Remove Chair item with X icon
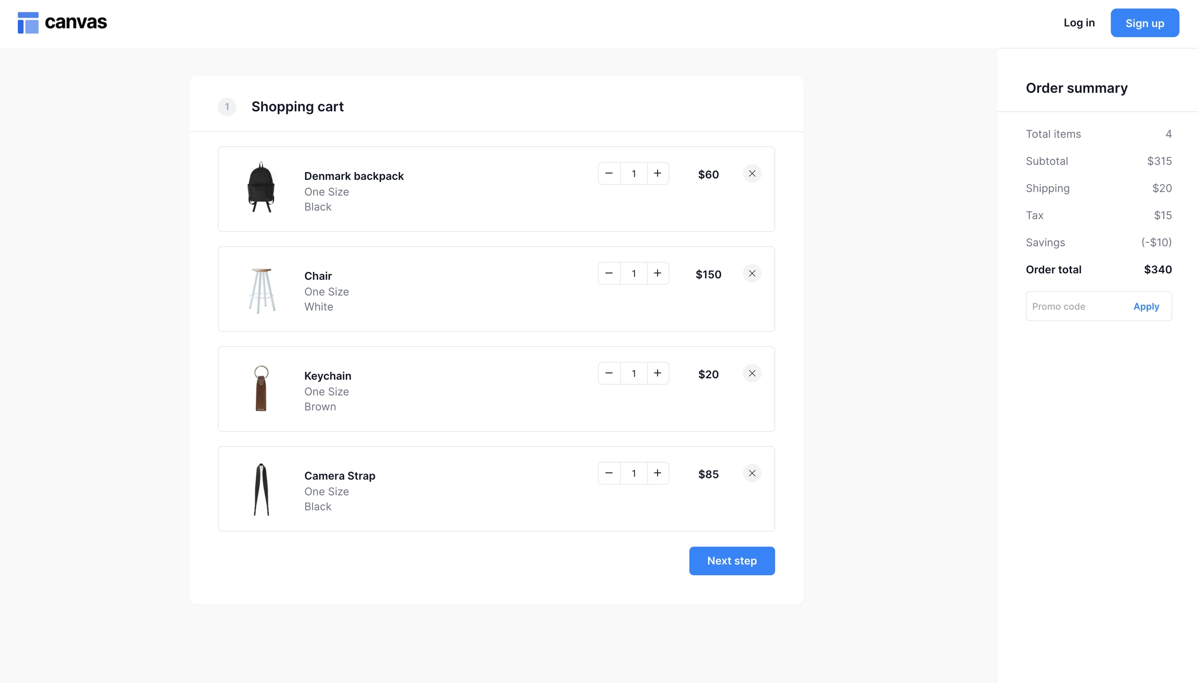Viewport: 1198px width, 683px height. 752,273
